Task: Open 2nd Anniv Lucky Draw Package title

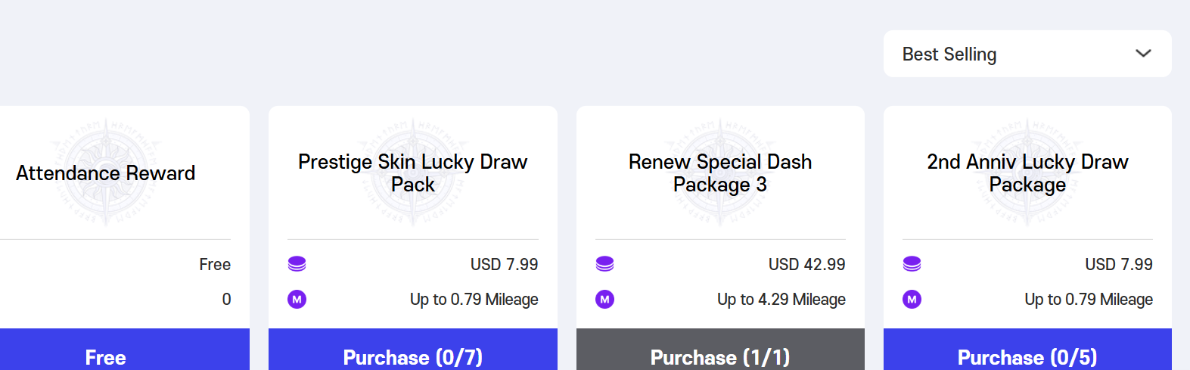Action: click(x=1027, y=173)
